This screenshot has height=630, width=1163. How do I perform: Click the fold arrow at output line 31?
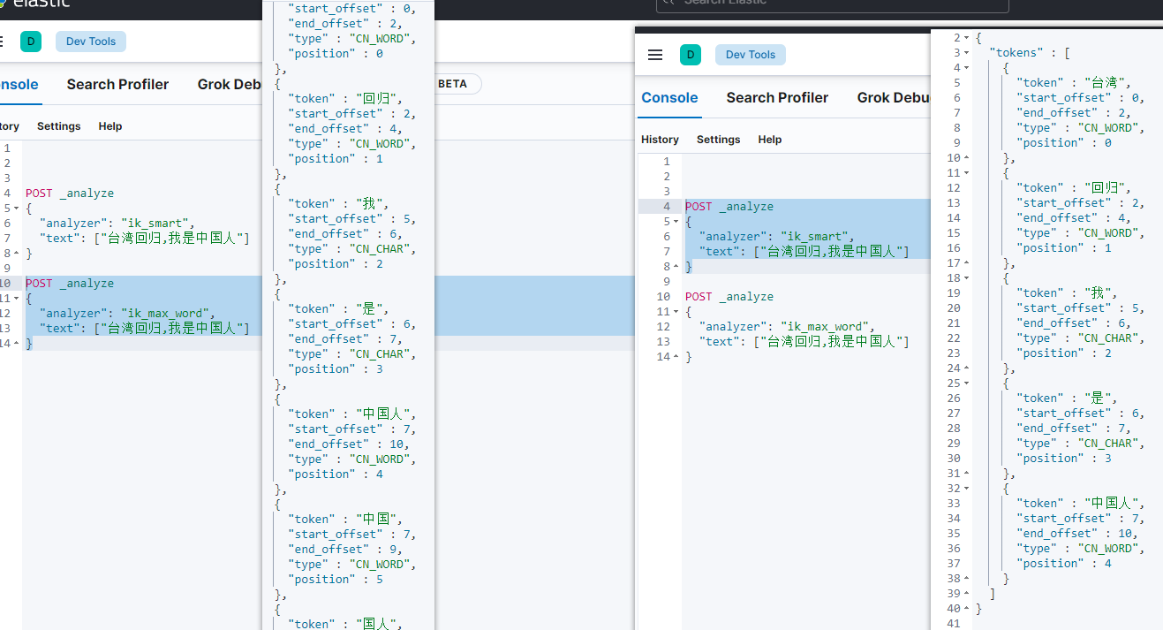(x=967, y=474)
